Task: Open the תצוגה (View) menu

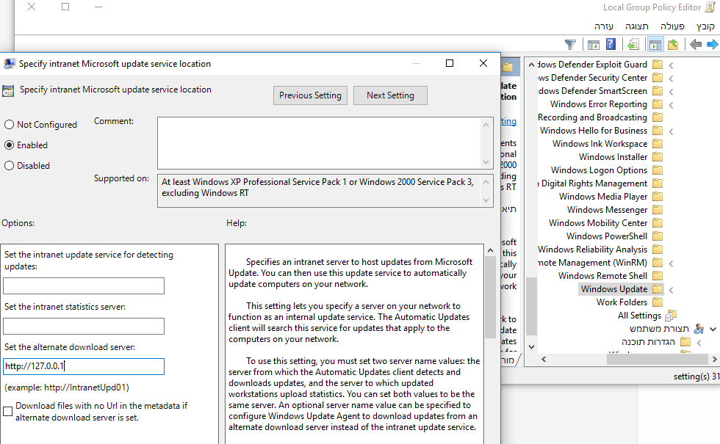Action: [636, 26]
